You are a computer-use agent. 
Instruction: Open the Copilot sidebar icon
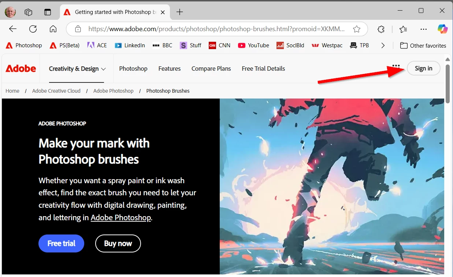(443, 29)
